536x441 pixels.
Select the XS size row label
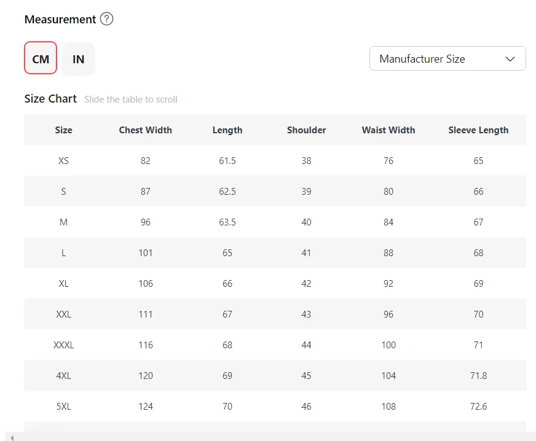pos(63,160)
